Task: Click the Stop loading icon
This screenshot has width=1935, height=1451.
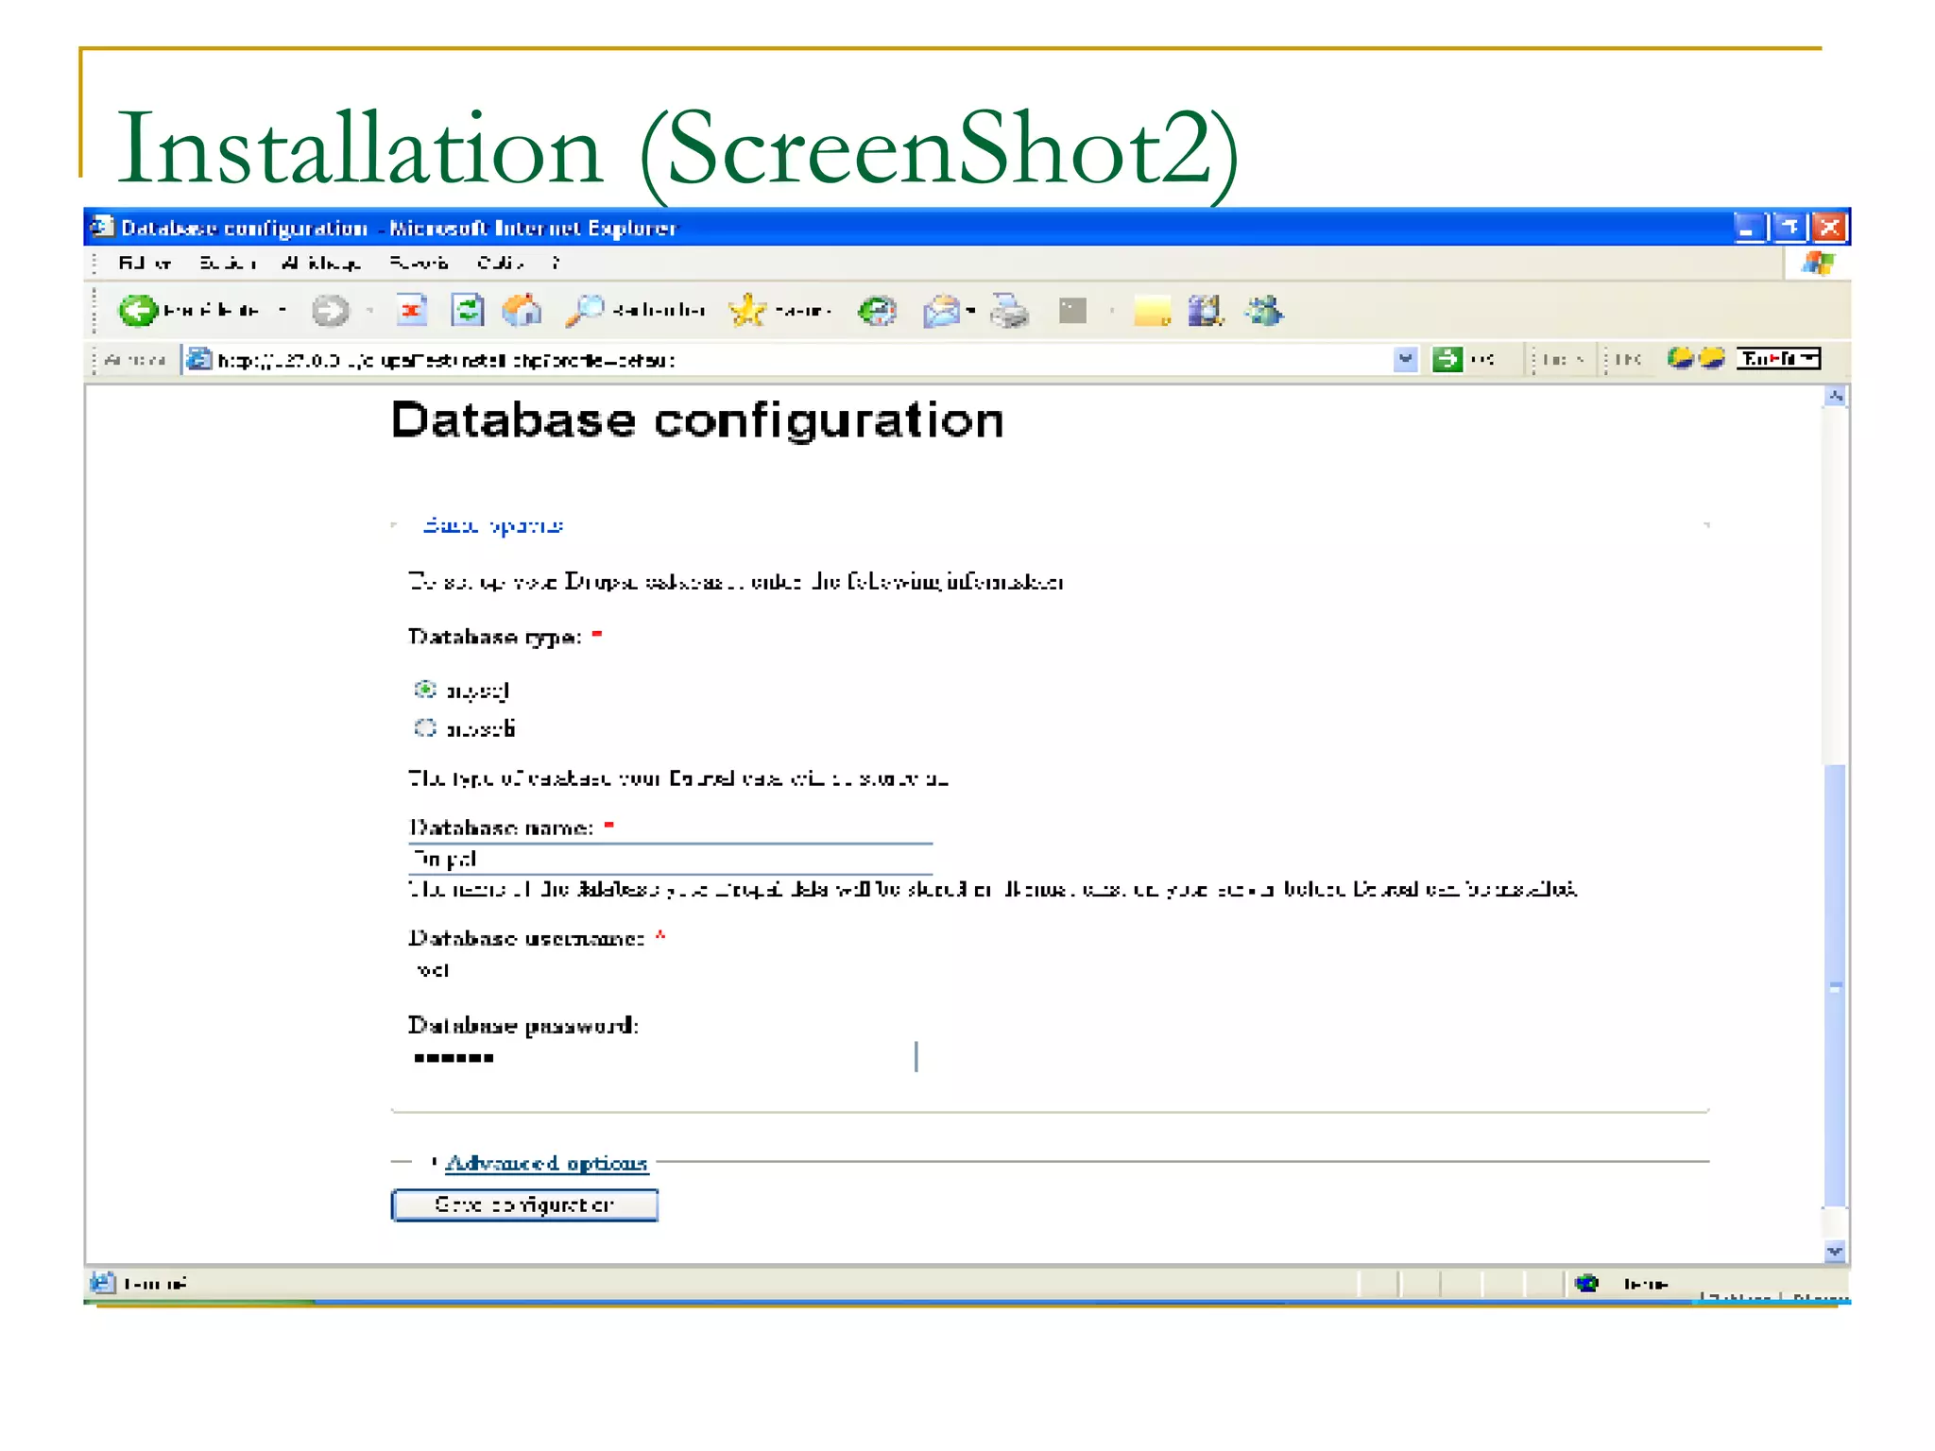Action: (x=411, y=310)
